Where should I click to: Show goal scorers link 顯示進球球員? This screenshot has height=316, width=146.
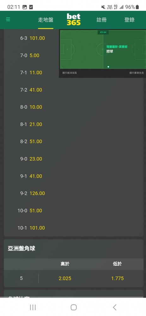(x=70, y=73)
